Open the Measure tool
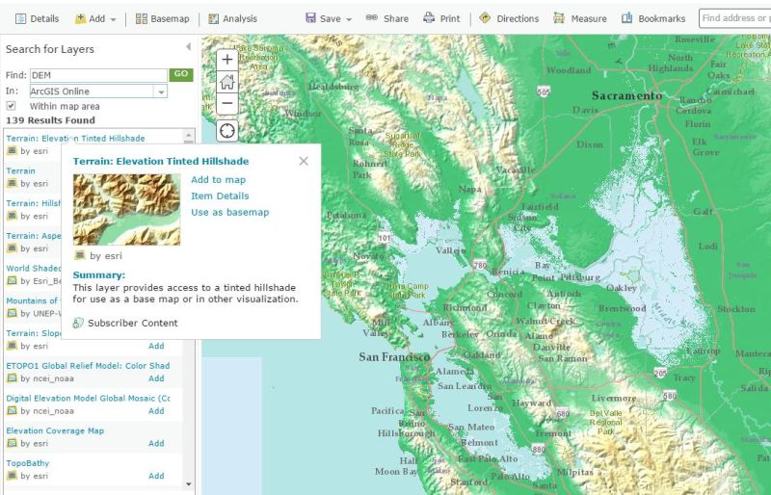This screenshot has height=495, width=771. pos(580,18)
